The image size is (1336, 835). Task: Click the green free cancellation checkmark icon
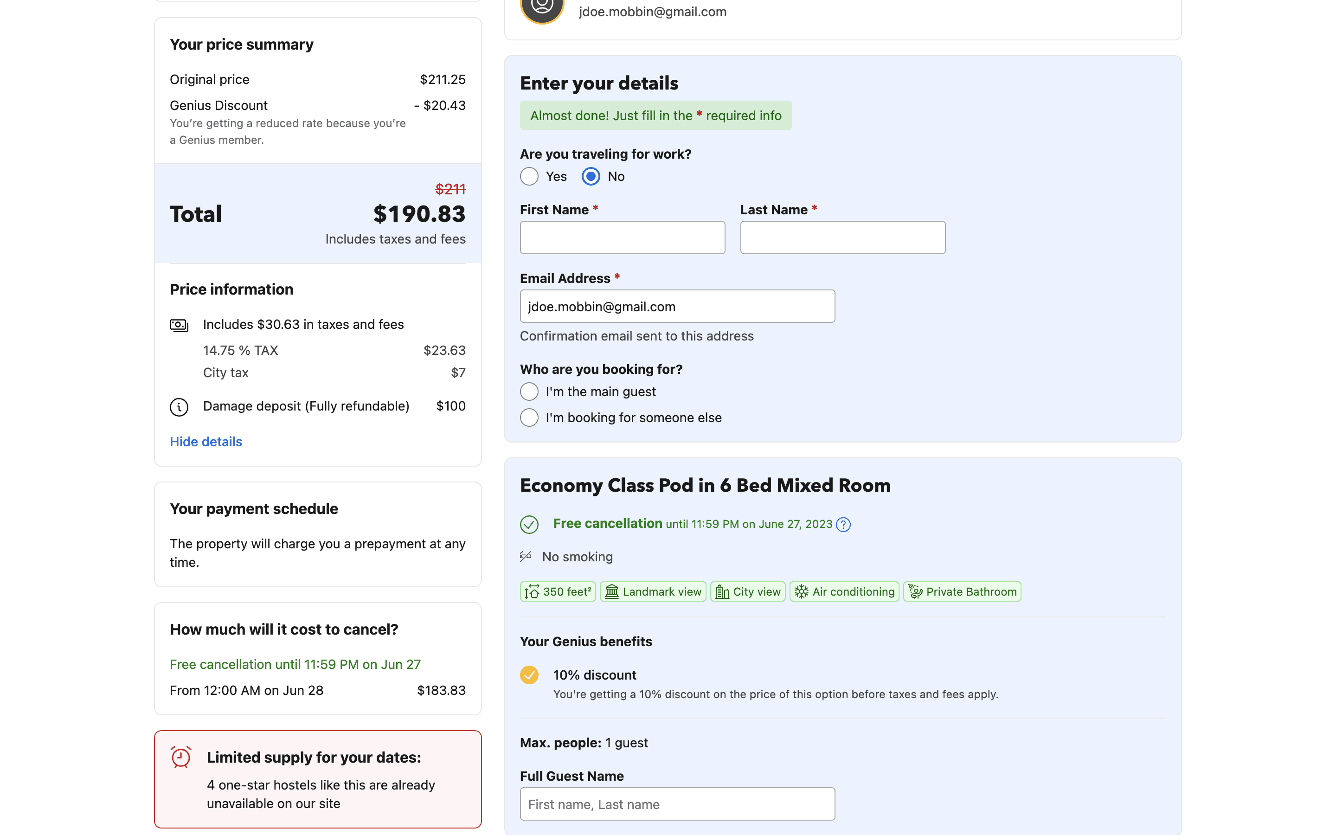[529, 524]
